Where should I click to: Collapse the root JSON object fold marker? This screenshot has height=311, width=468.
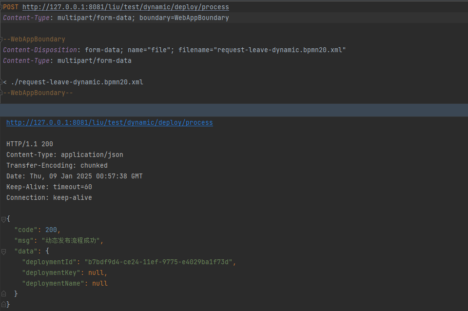3,219
